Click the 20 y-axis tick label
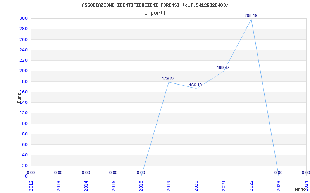Screen dimensions: 310x193 coord(25,166)
